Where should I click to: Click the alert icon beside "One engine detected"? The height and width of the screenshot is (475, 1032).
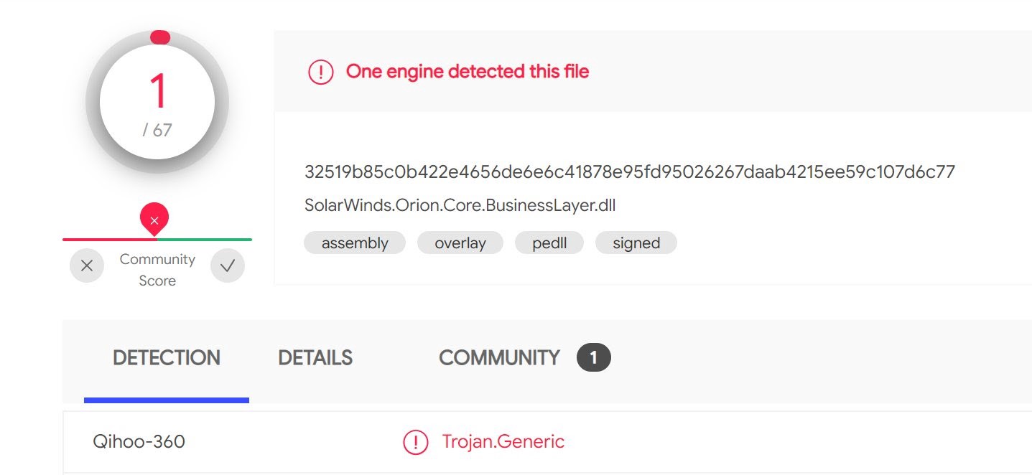point(320,72)
